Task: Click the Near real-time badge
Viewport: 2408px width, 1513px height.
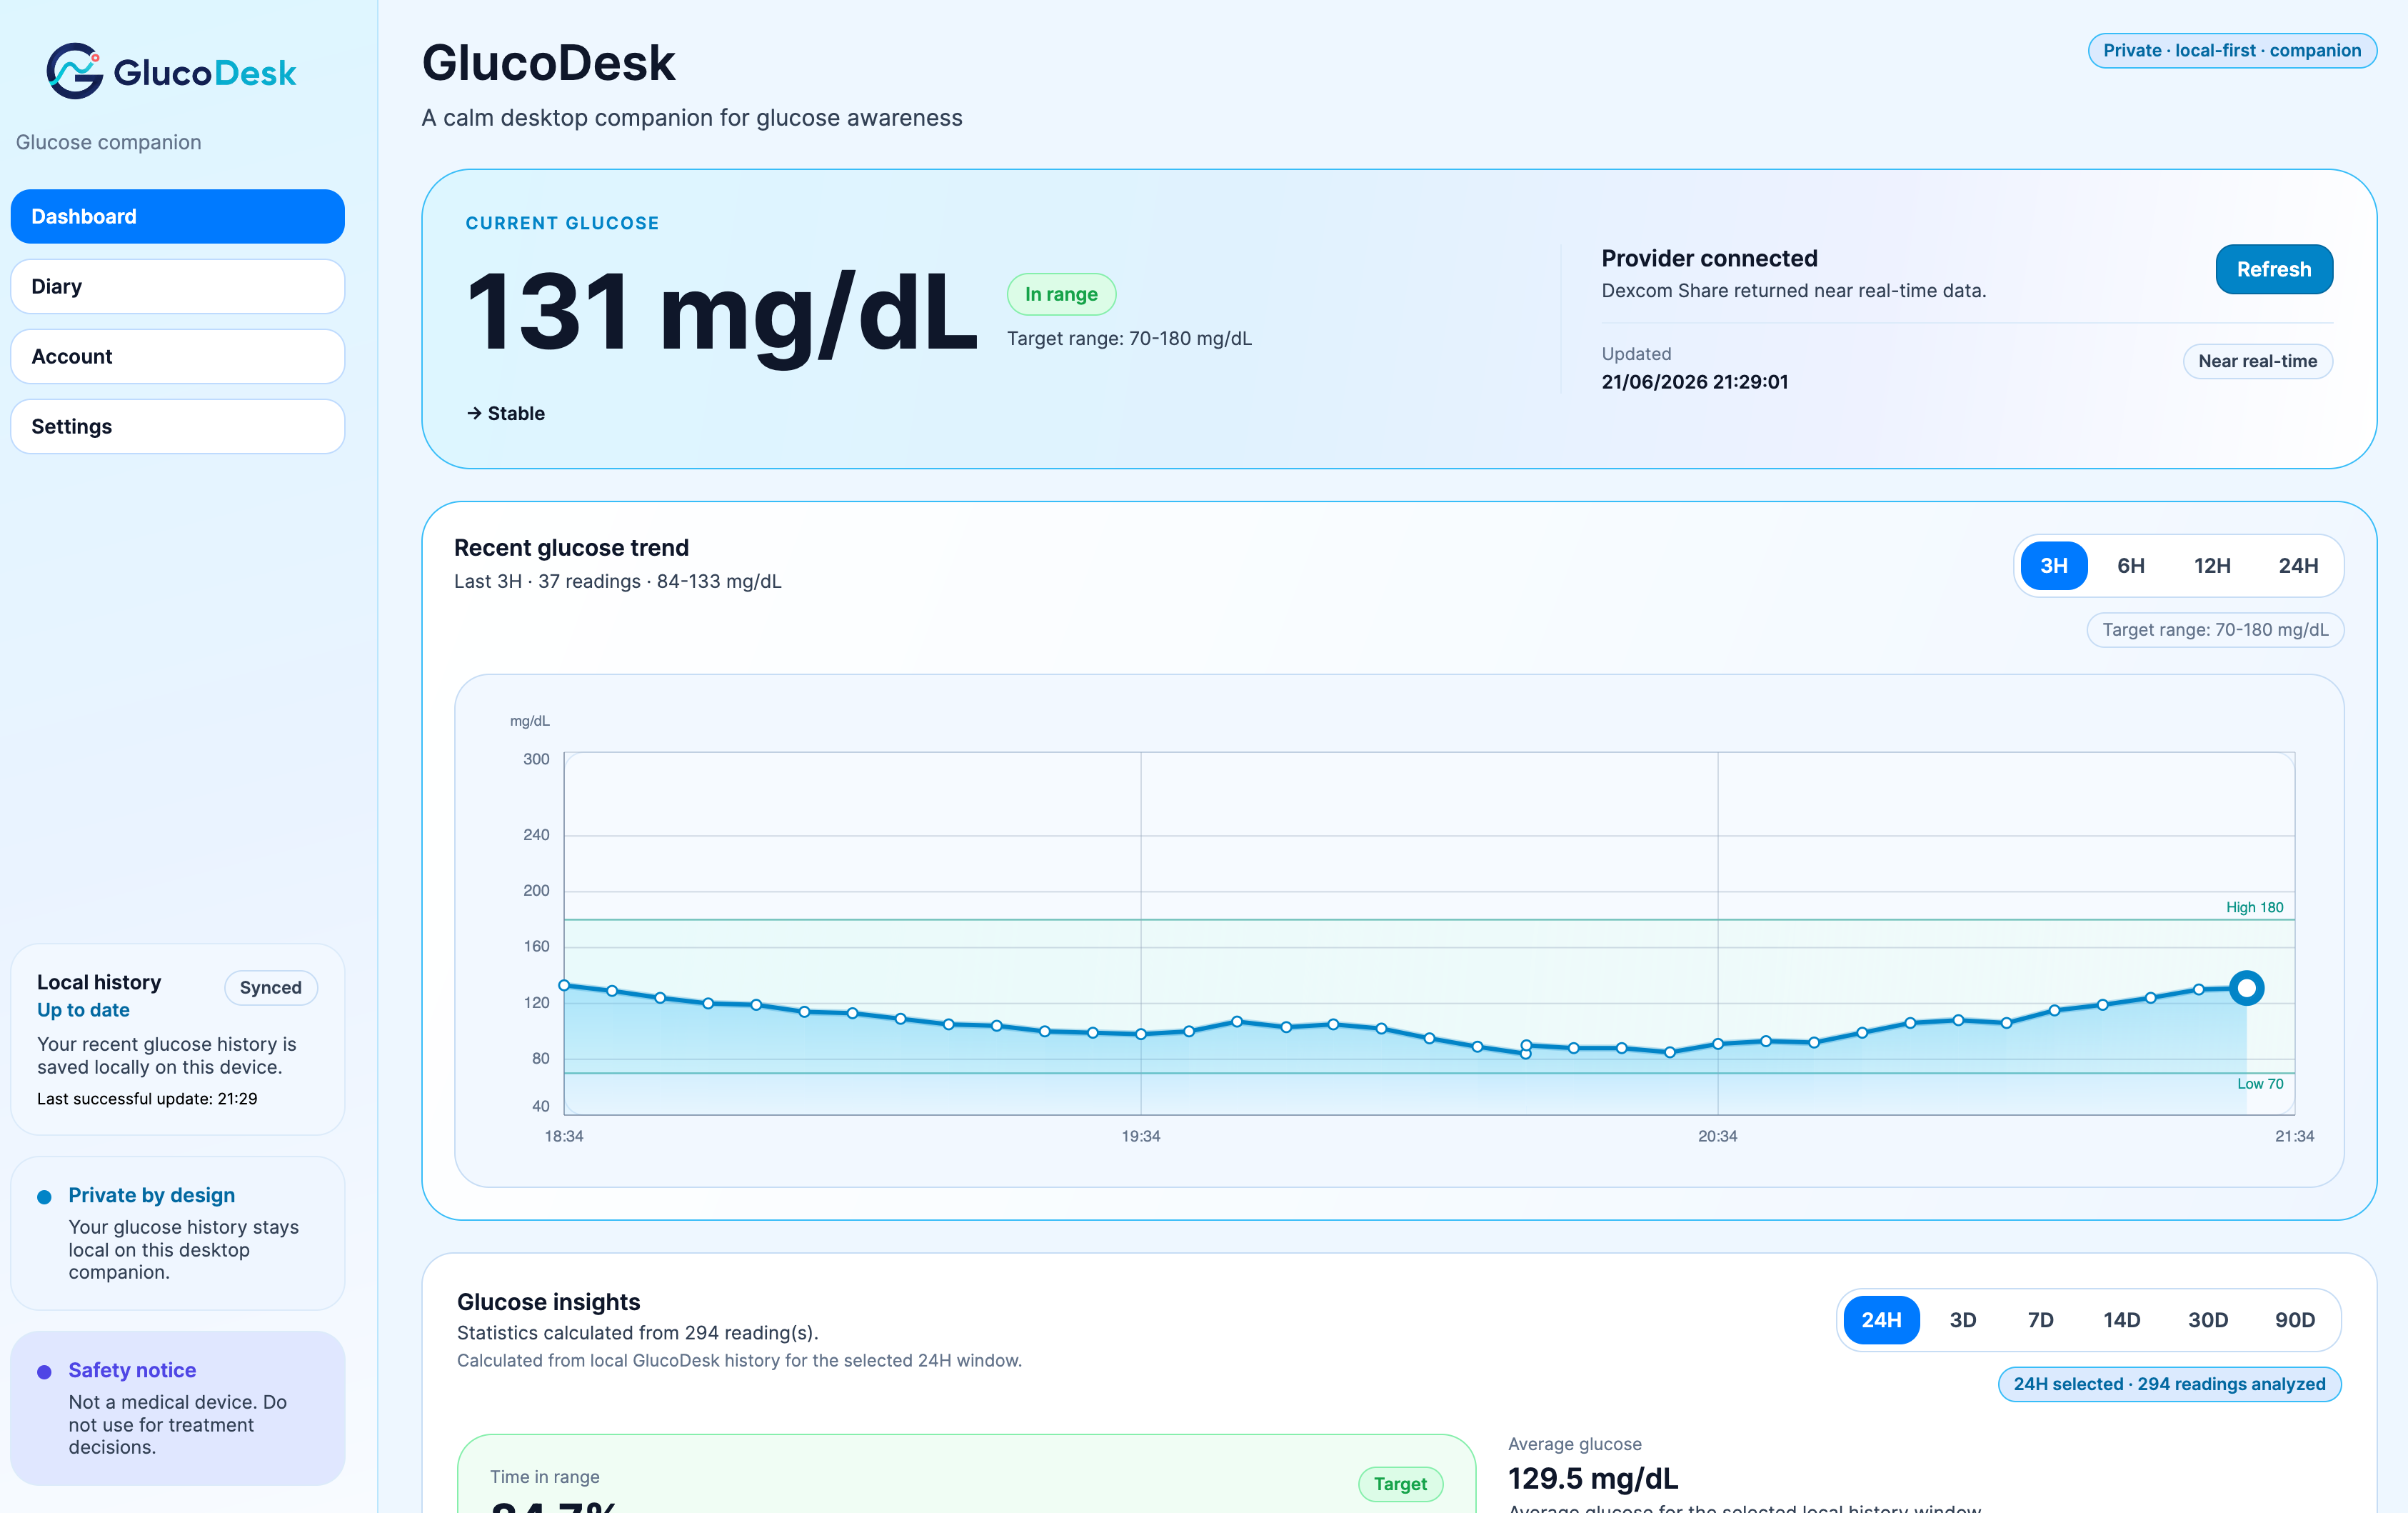Action: click(2257, 361)
